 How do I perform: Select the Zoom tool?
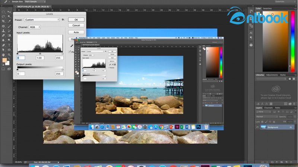point(9,55)
